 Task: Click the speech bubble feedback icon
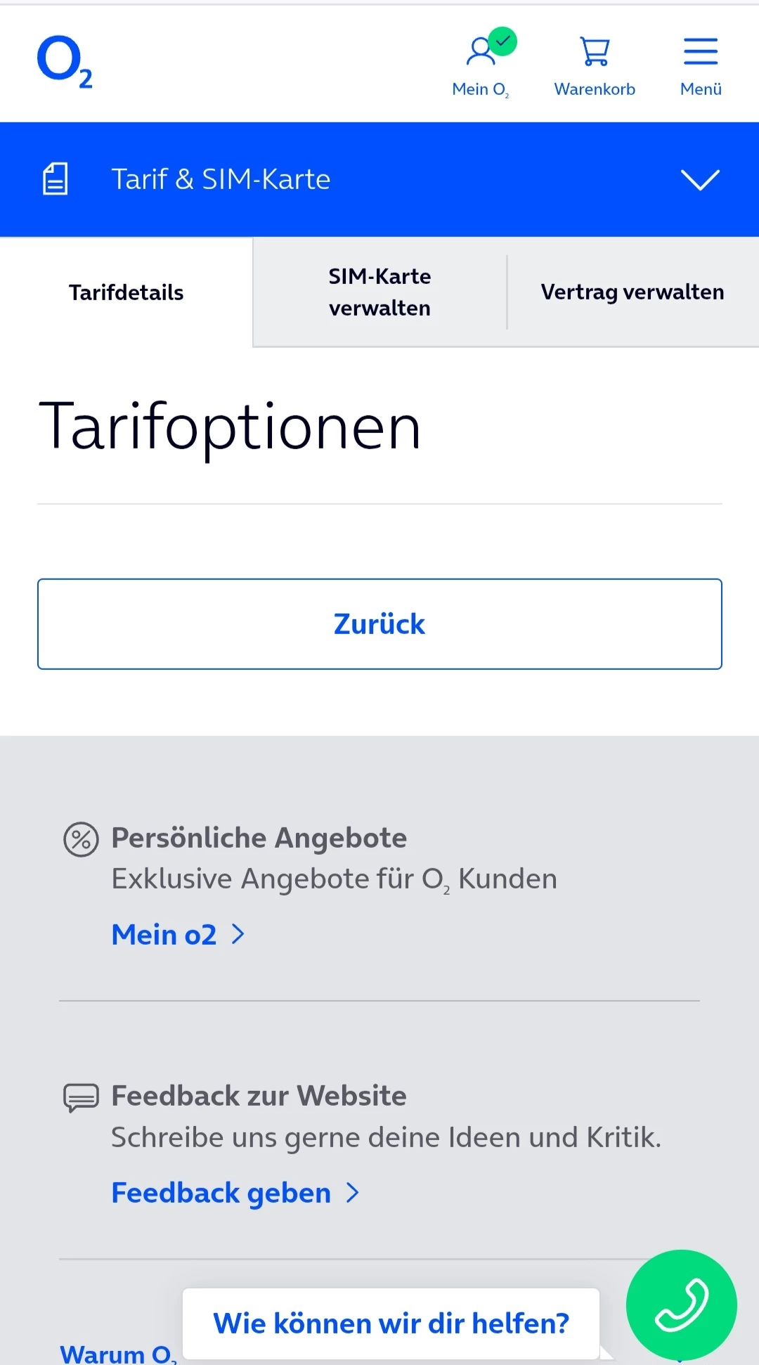click(82, 1097)
